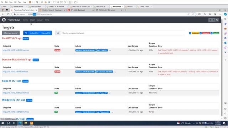Select the auto contrast theme icon

tap(217, 20)
